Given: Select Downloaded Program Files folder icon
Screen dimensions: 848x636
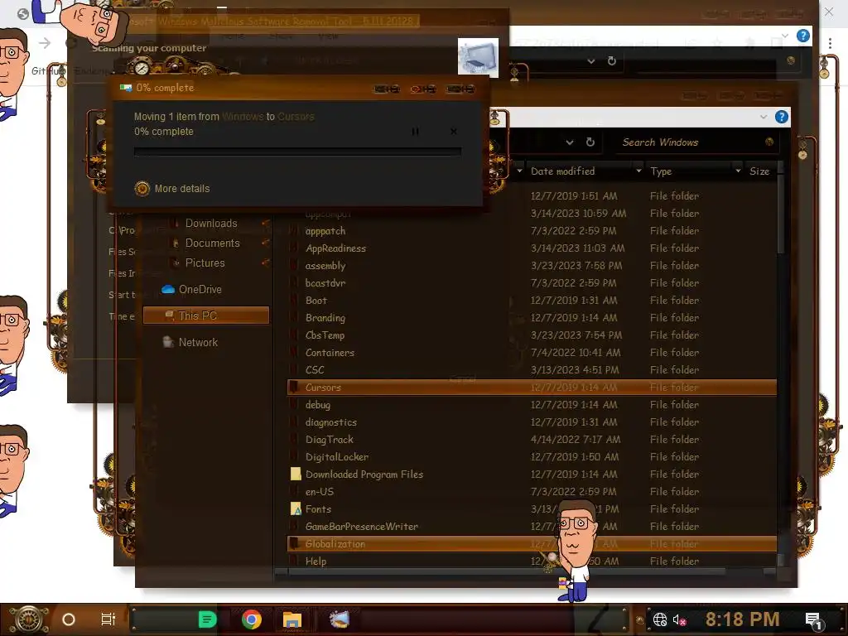Looking at the screenshot, I should point(296,475).
